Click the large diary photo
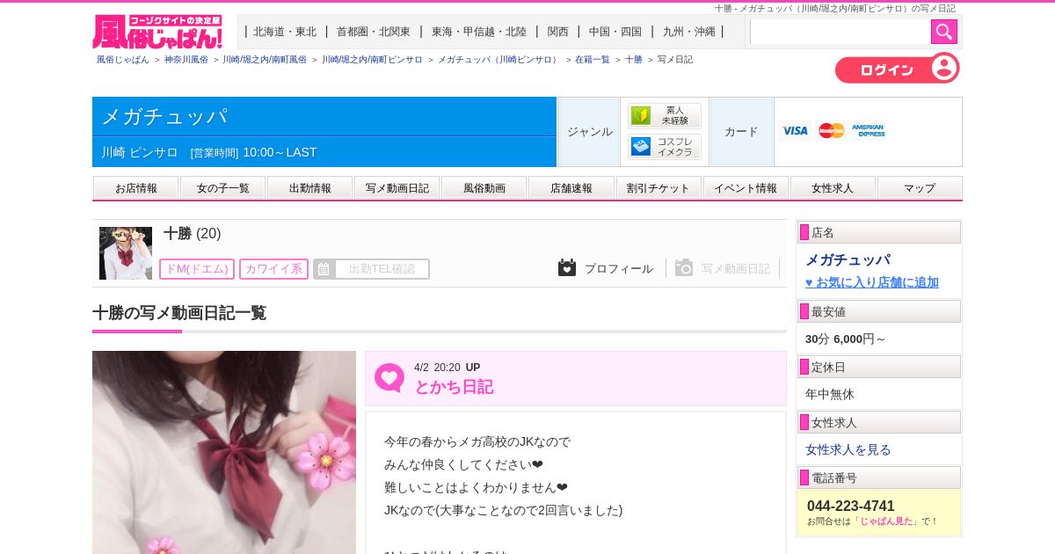This screenshot has width=1055, height=554. click(x=224, y=452)
